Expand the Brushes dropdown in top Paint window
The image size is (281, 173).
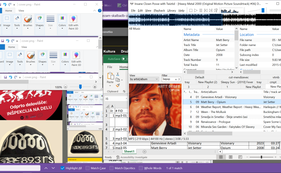tap(28, 29)
